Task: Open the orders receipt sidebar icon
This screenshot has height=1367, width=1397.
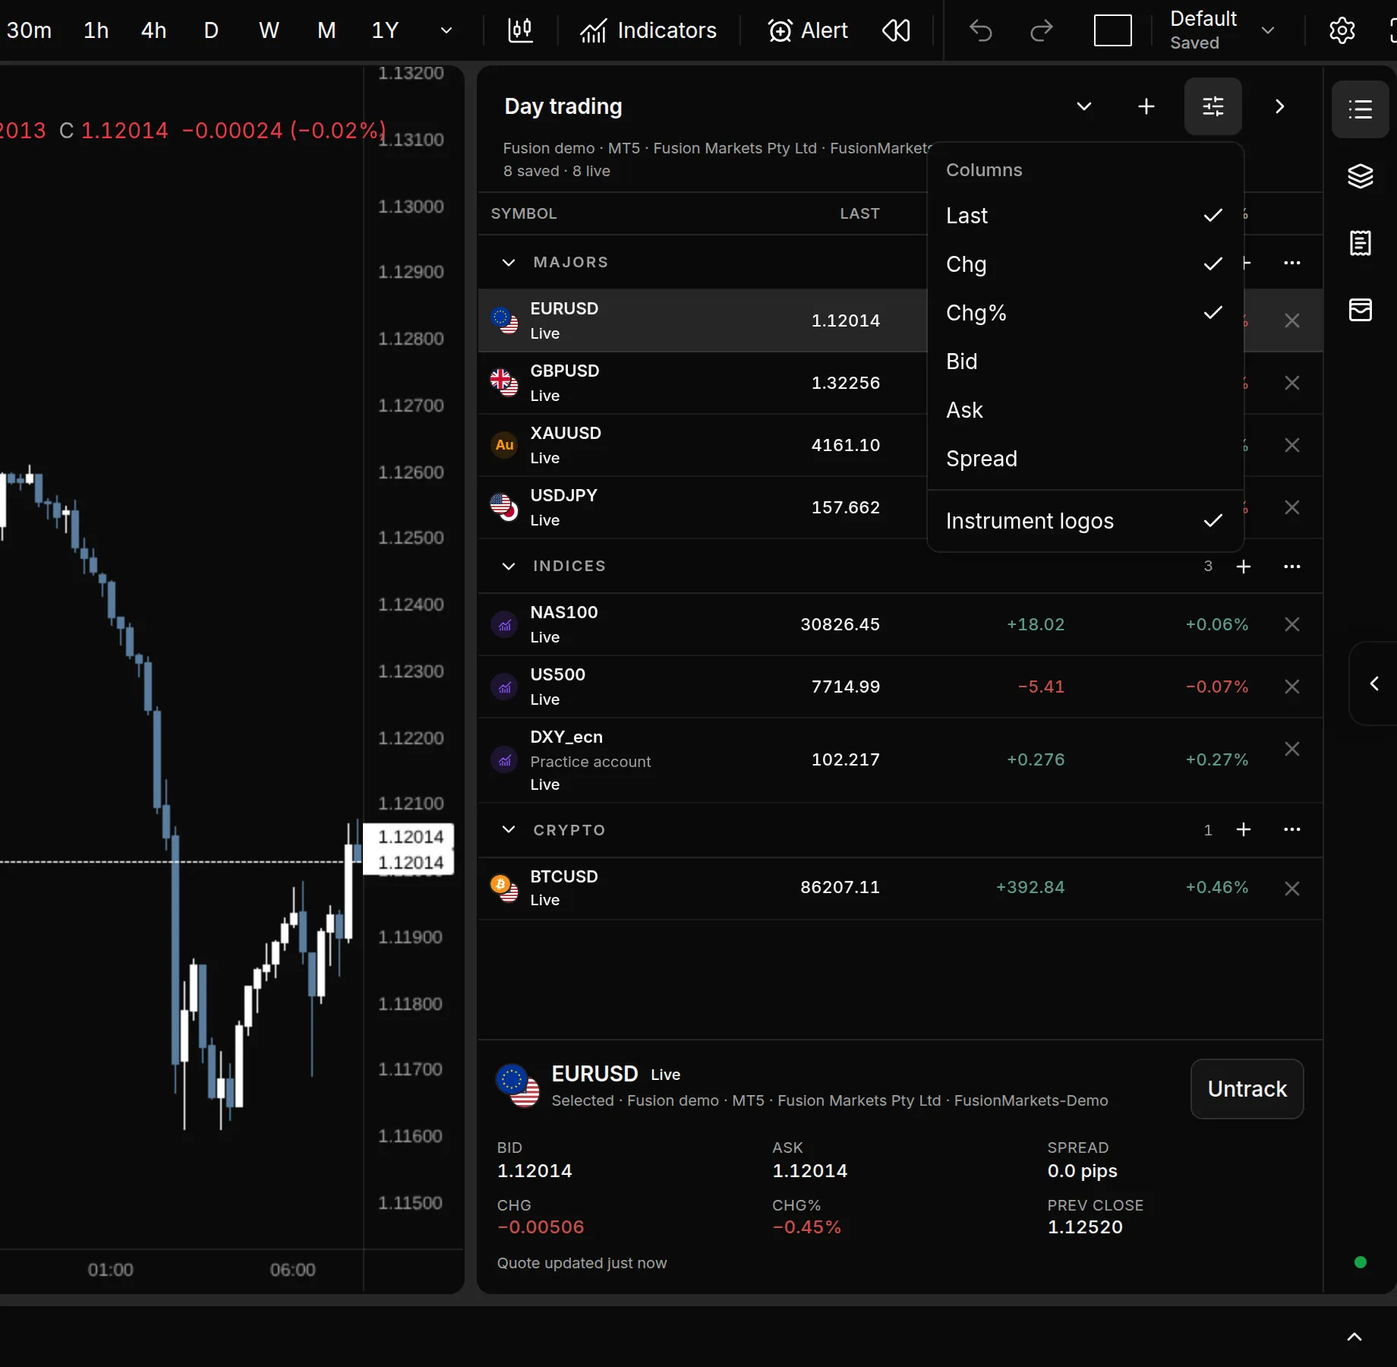Action: (1360, 243)
